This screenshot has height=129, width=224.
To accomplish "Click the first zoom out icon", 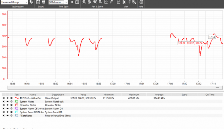I will click(90, 2).
